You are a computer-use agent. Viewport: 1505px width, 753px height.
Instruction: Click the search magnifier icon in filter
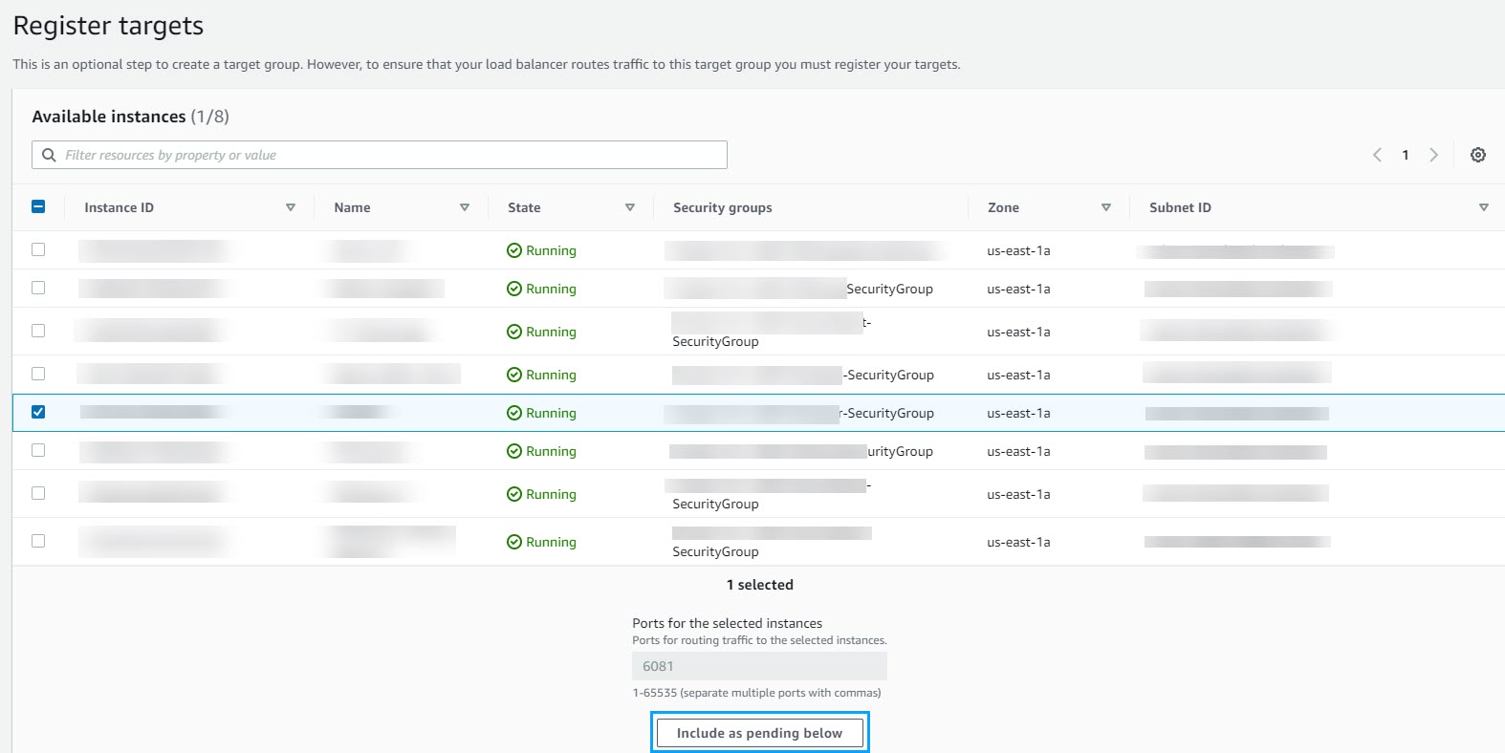(x=49, y=155)
